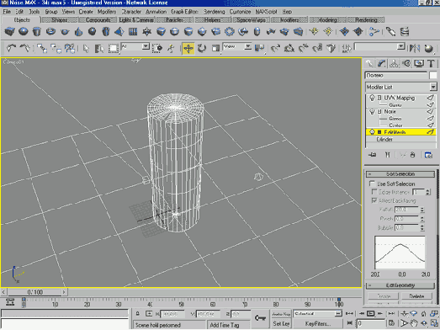Select the Cylinder primitive icon
This screenshot has width=440, height=330.
point(37,31)
